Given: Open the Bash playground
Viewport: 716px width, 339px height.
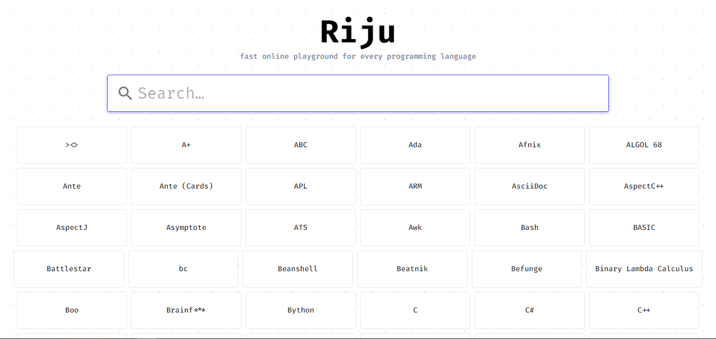Looking at the screenshot, I should point(529,227).
